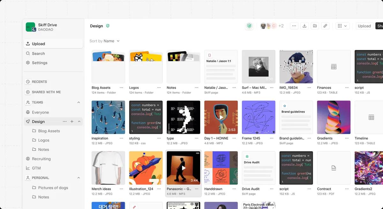
Task: Click the link attachment icon in the toolbar
Action: point(325,26)
